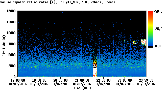Click the high-depolarization cloud near 23:50
Screen dimensions: 168x98
pyautogui.click(x=143, y=42)
